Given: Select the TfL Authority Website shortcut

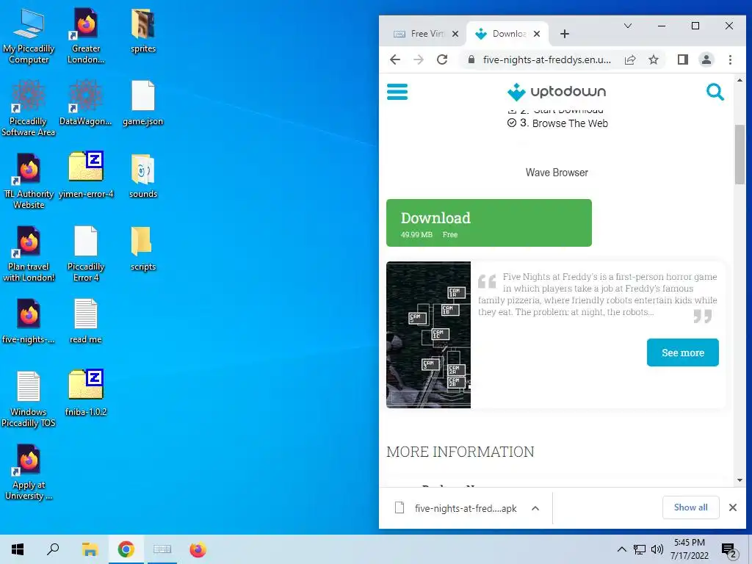Looking at the screenshot, I should coord(29,181).
